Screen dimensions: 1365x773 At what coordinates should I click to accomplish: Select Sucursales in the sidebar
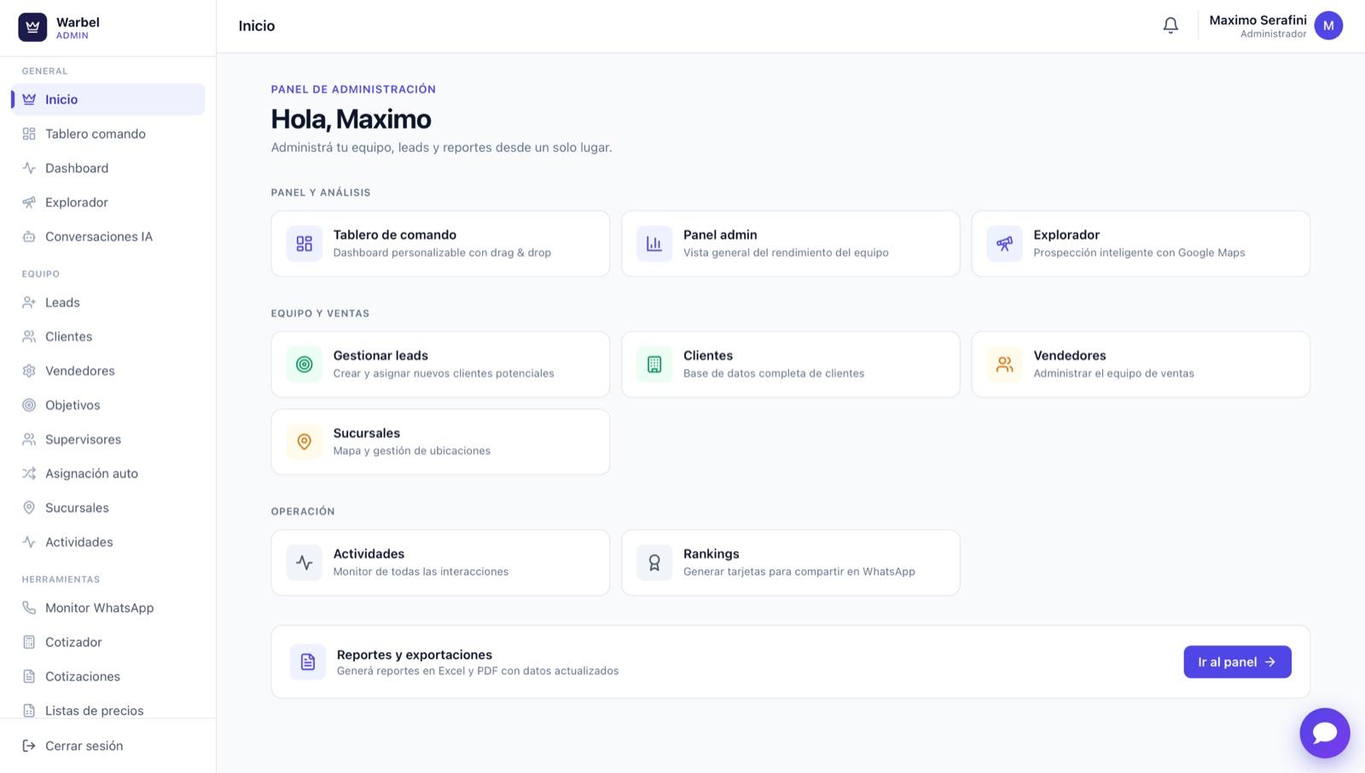click(108, 508)
